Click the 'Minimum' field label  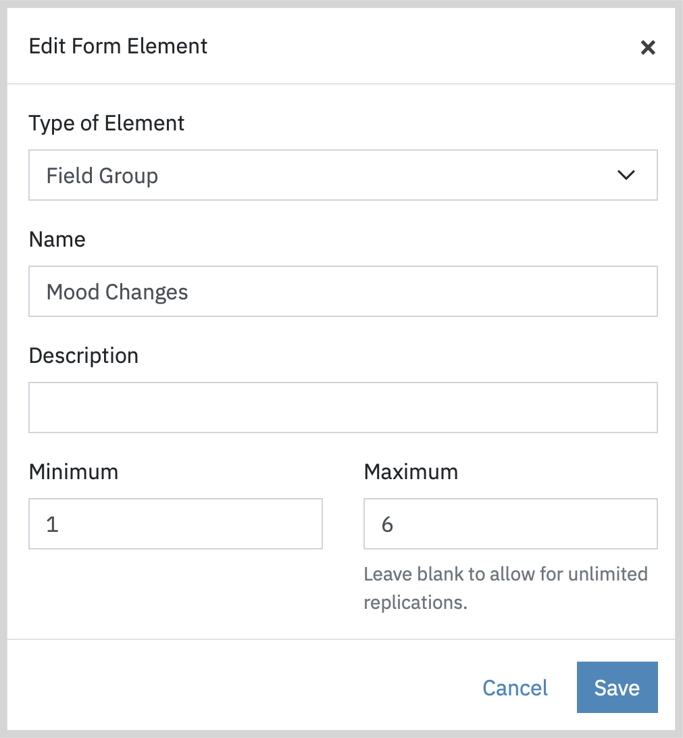coord(74,472)
